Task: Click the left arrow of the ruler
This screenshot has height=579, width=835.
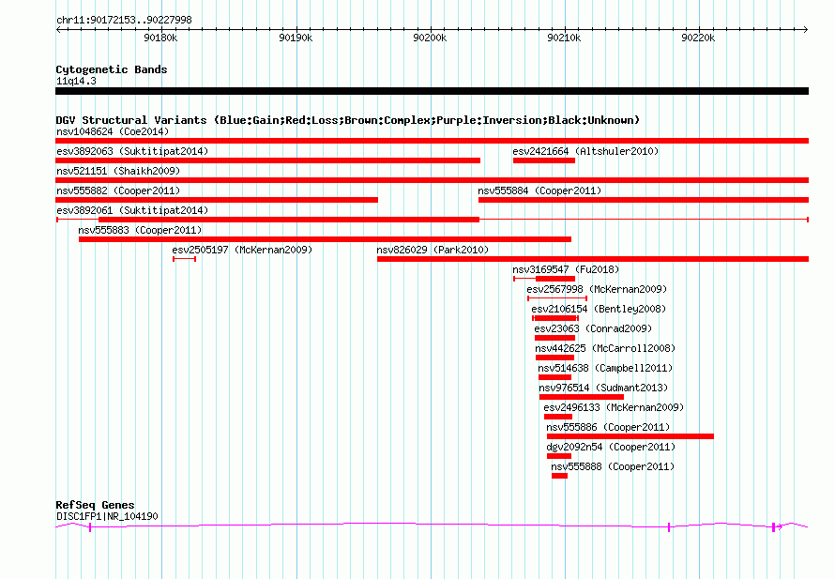Action: click(x=58, y=30)
